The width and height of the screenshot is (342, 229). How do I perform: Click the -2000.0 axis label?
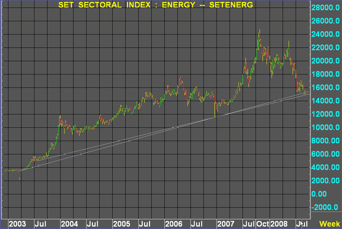click(325, 208)
